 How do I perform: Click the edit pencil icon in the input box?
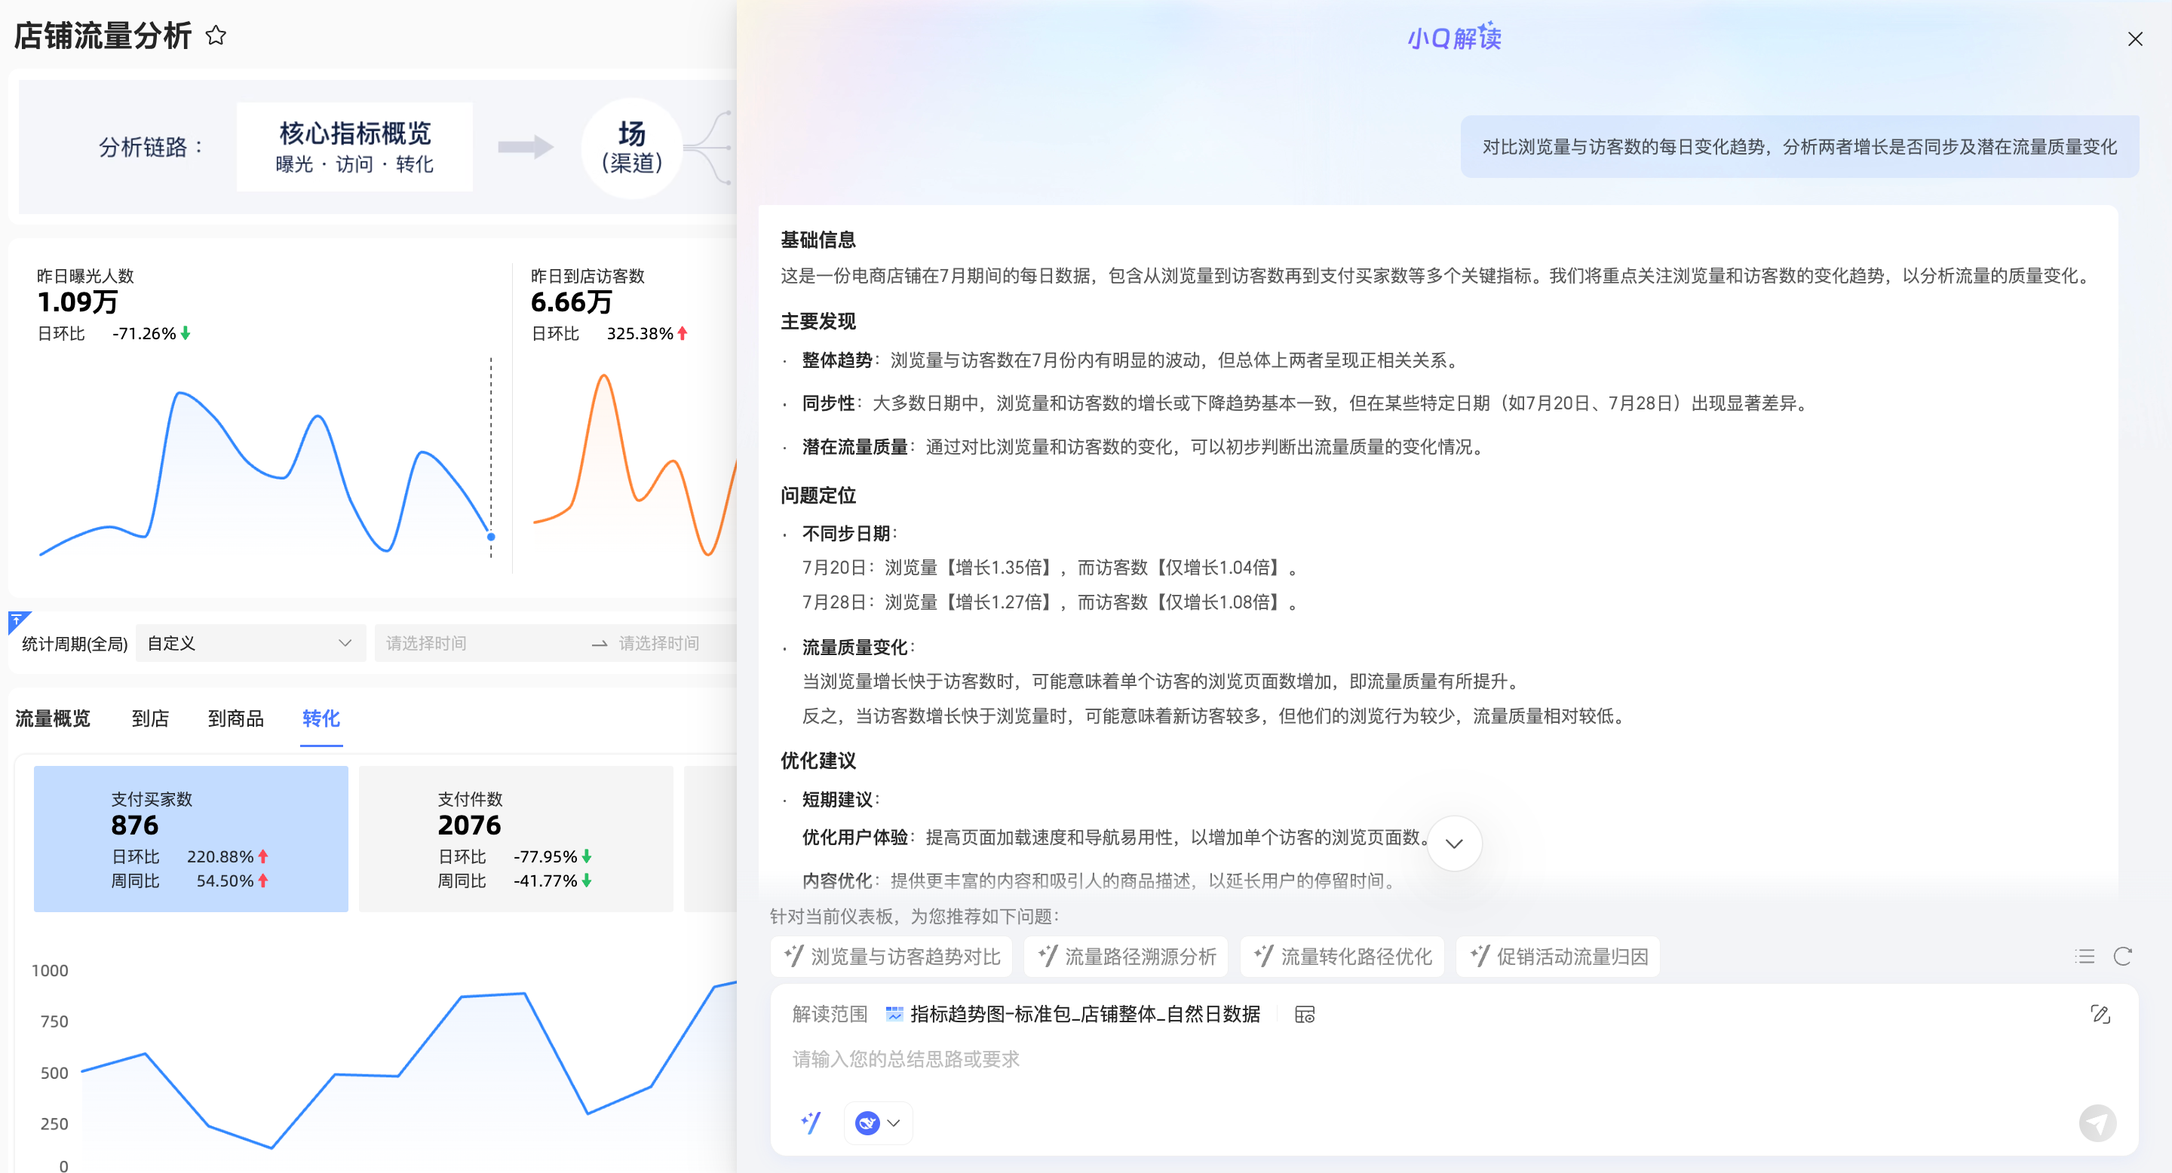2100,1015
